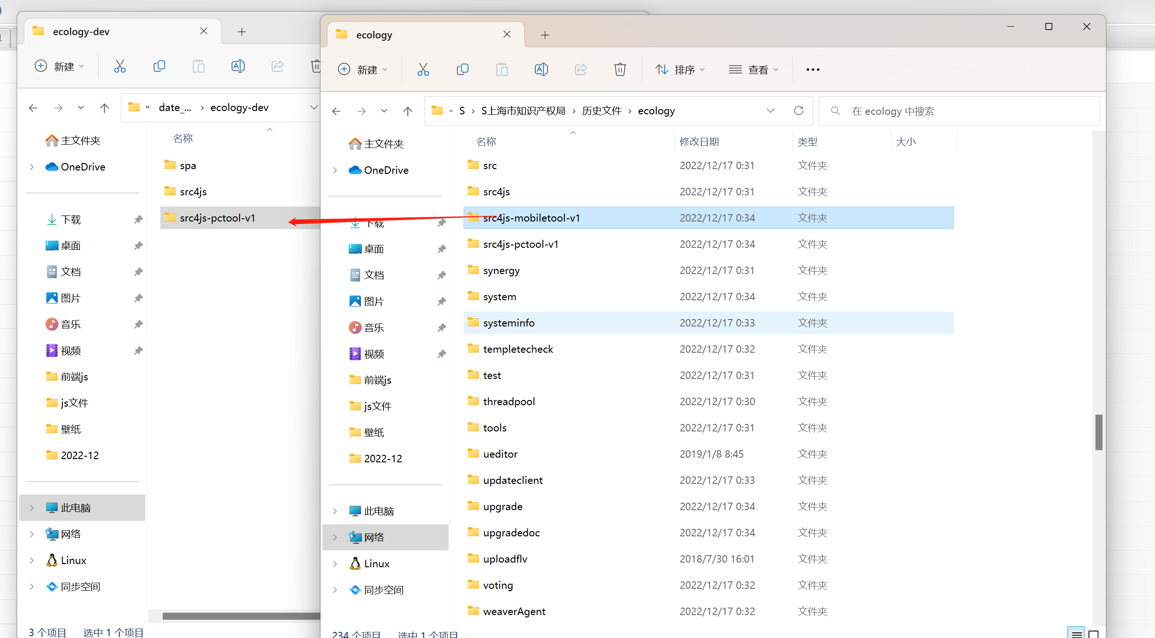Screen dimensions: 1155x638
Task: Select spa folder in ecology-dev window
Action: tap(240, 165)
